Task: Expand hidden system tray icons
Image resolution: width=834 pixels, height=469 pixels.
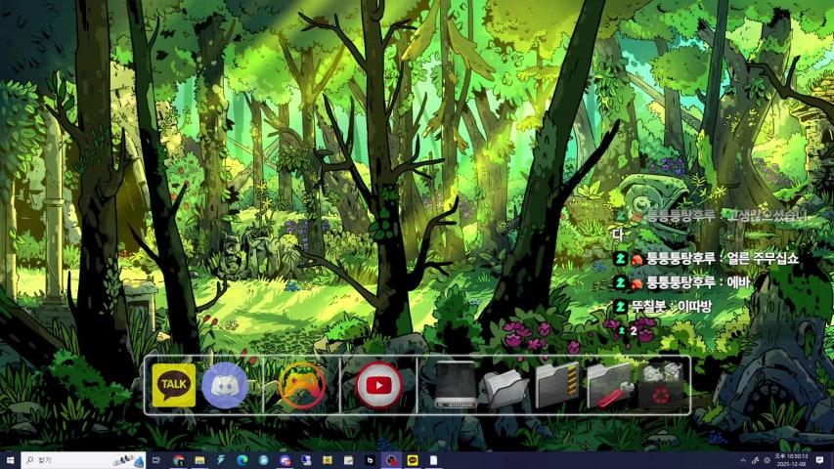Action: (743, 460)
